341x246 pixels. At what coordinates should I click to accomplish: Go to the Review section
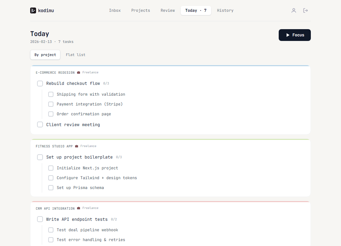168,10
